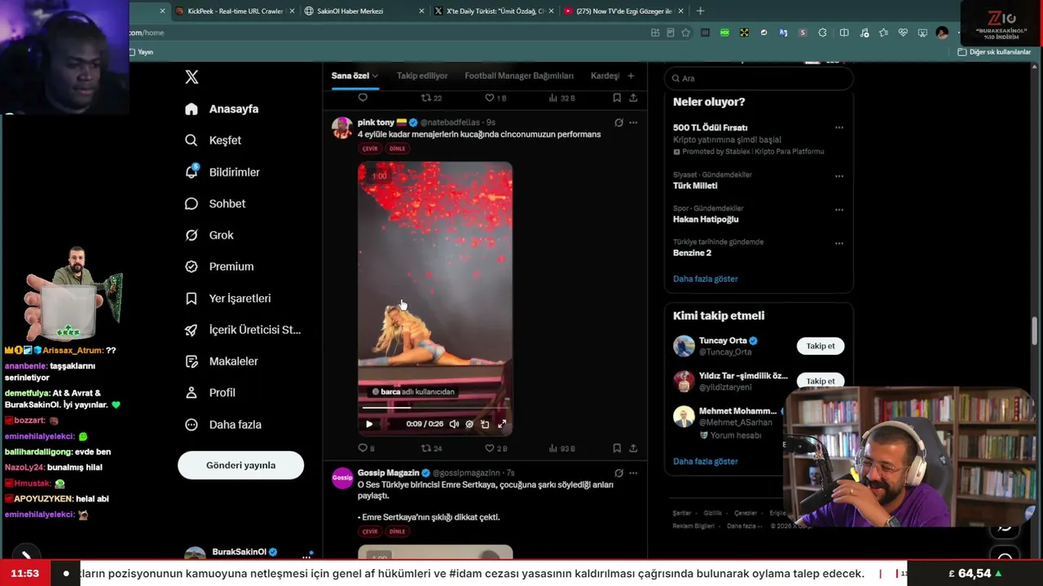Open more options on Gossip Magazin's post

pyautogui.click(x=633, y=473)
